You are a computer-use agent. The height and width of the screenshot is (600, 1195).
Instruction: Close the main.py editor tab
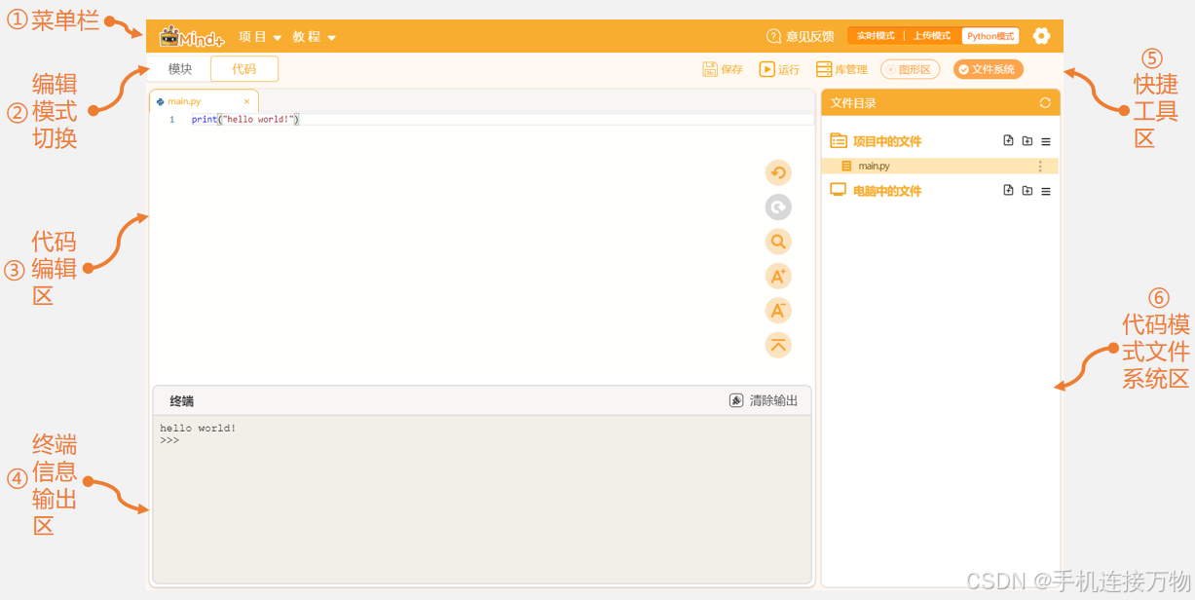(x=247, y=101)
